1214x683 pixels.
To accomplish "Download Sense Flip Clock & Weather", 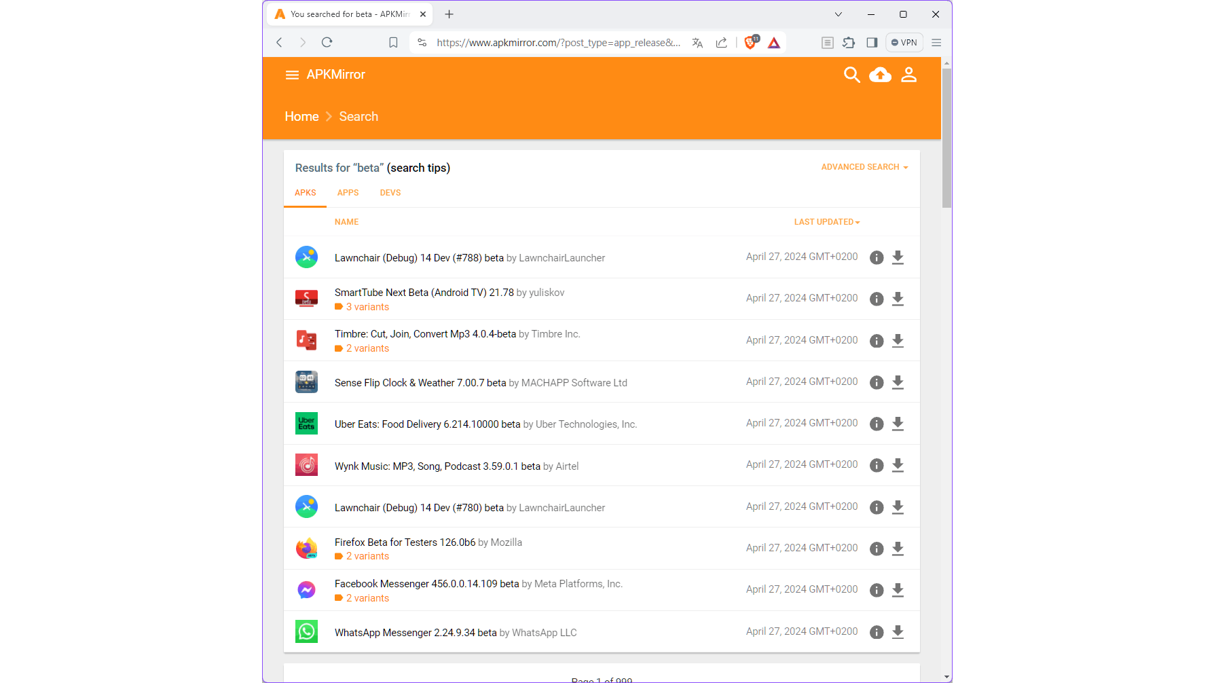I will click(x=898, y=382).
